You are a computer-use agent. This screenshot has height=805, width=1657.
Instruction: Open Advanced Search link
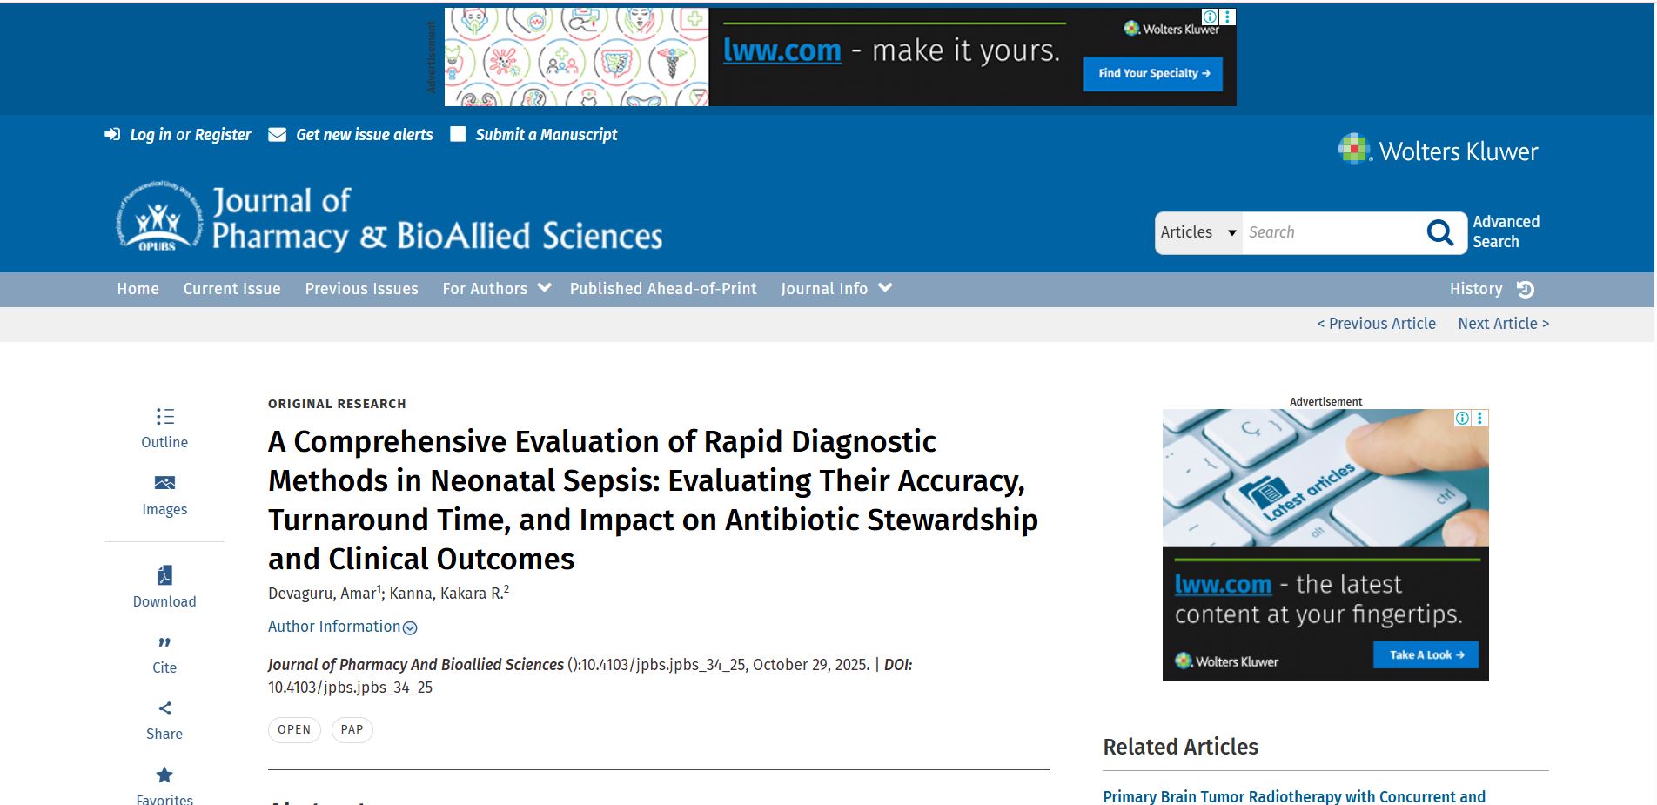(1506, 231)
